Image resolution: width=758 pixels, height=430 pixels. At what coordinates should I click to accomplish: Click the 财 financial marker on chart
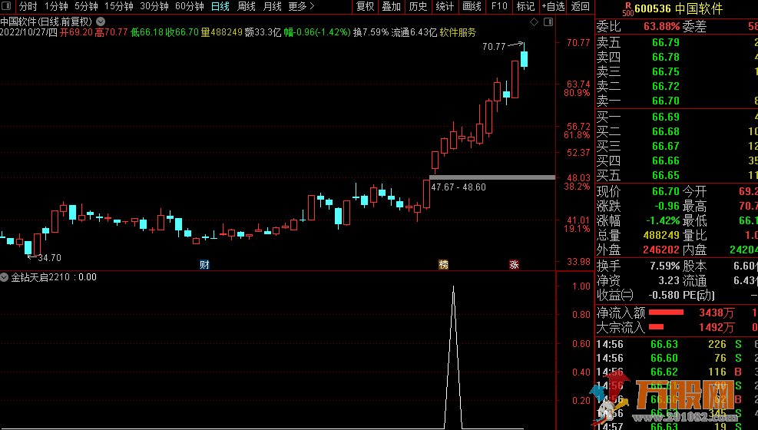pos(204,265)
